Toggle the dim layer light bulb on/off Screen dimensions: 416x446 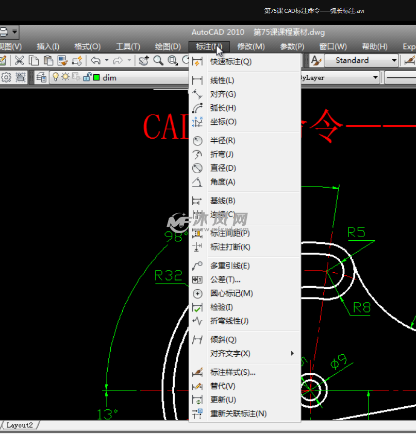(56, 77)
